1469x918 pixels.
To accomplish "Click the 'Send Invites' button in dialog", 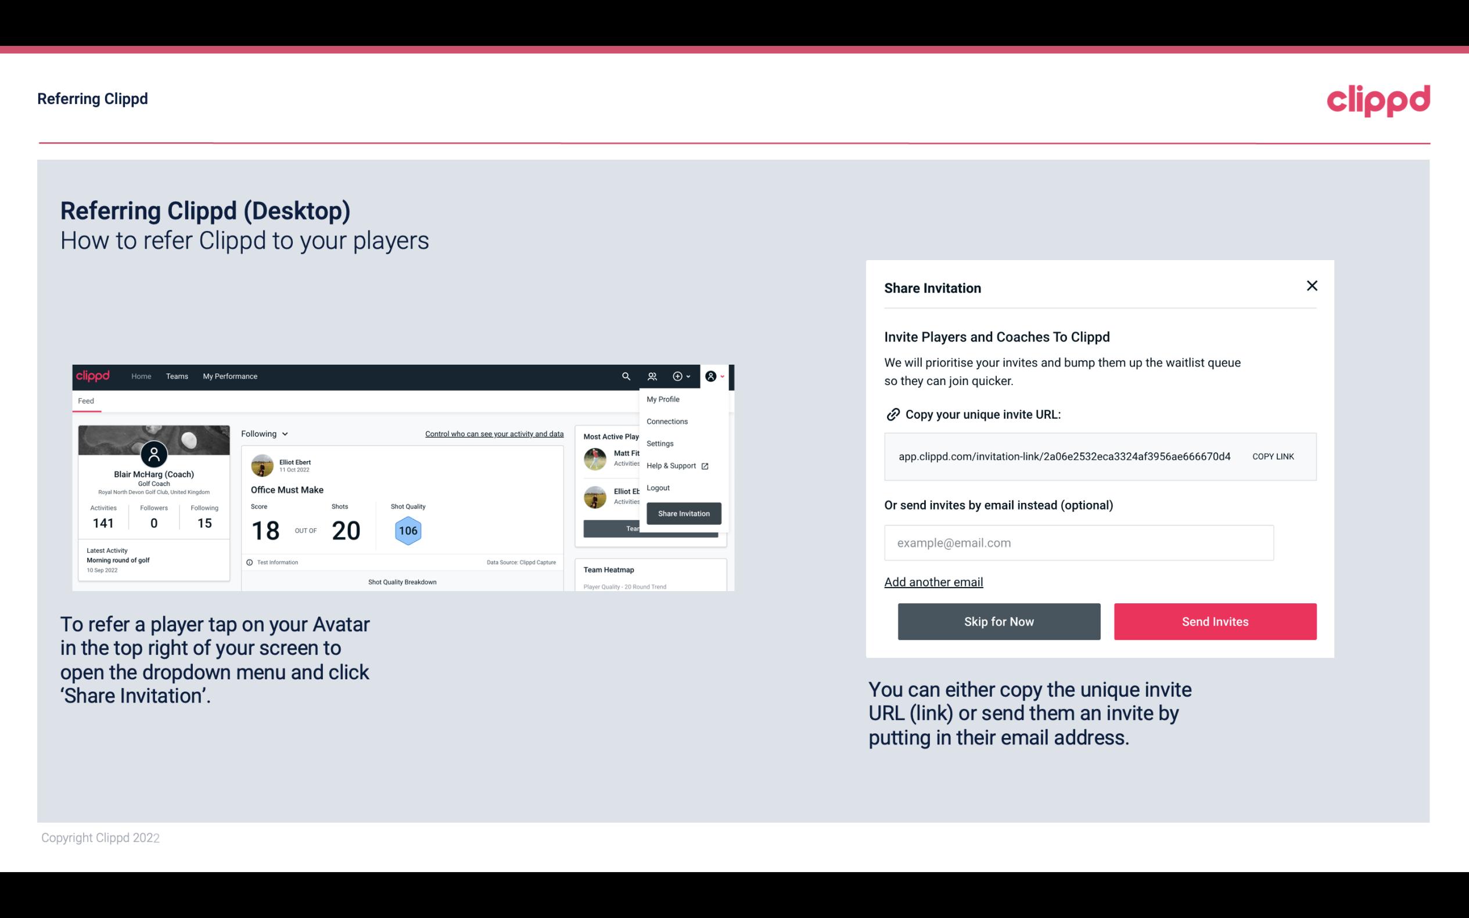I will pyautogui.click(x=1214, y=622).
